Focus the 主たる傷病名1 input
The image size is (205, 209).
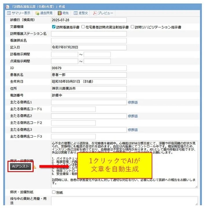coord(89,102)
